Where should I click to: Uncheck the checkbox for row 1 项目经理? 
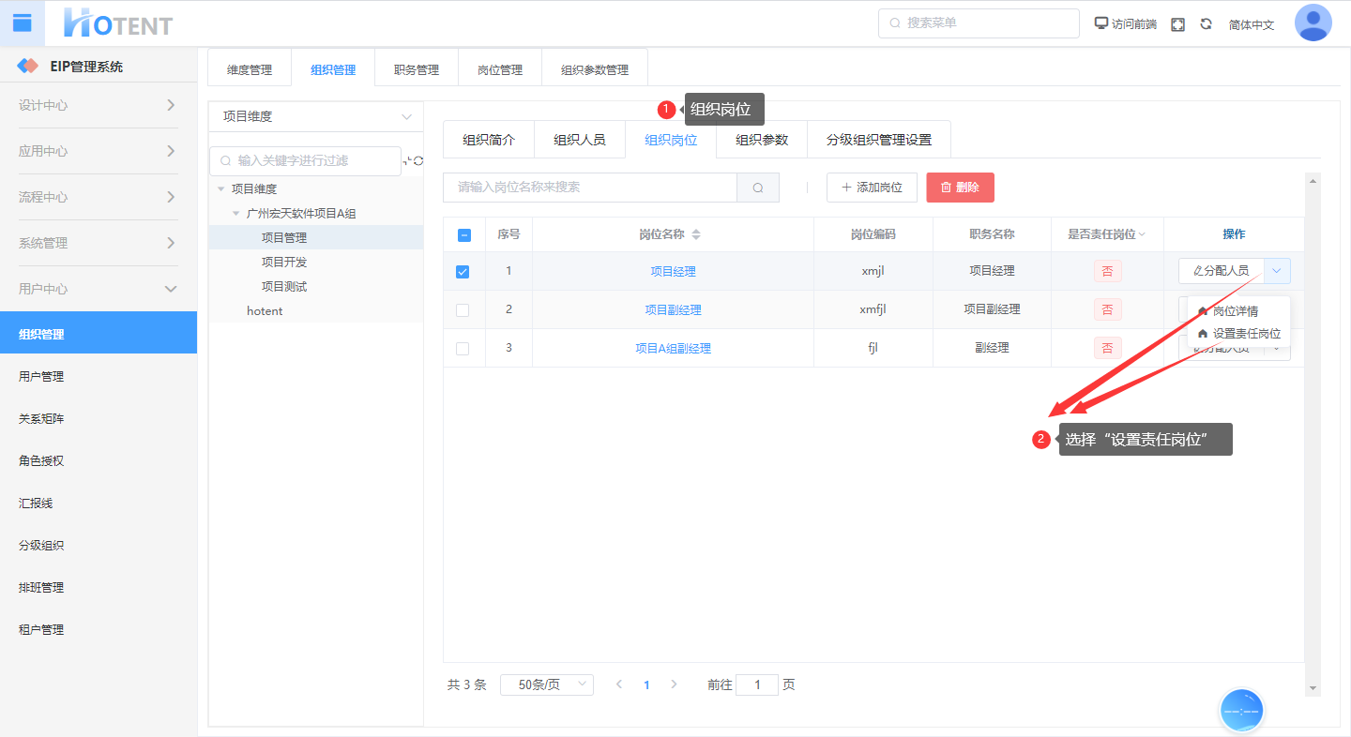pos(463,272)
